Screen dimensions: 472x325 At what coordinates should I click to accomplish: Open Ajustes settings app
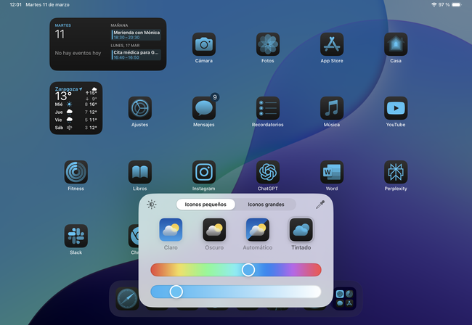pyautogui.click(x=139, y=108)
